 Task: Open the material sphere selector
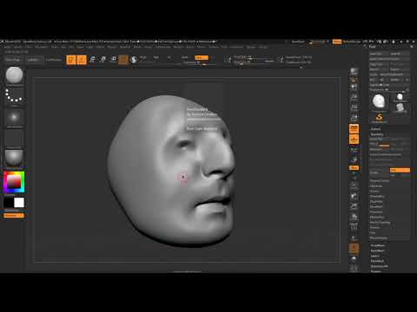coord(14,159)
